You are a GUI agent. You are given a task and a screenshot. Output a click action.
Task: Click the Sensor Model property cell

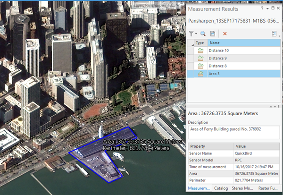point(211,160)
